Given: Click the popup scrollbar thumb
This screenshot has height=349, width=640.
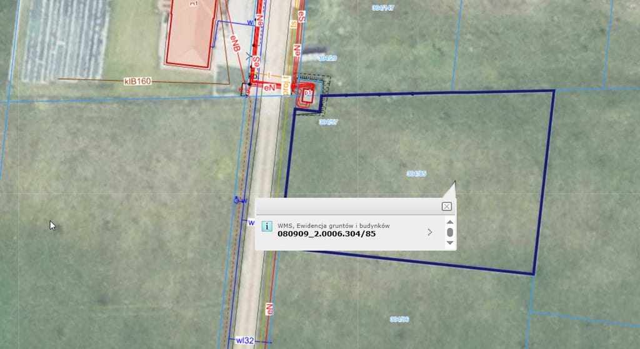Looking at the screenshot, I should [450, 232].
